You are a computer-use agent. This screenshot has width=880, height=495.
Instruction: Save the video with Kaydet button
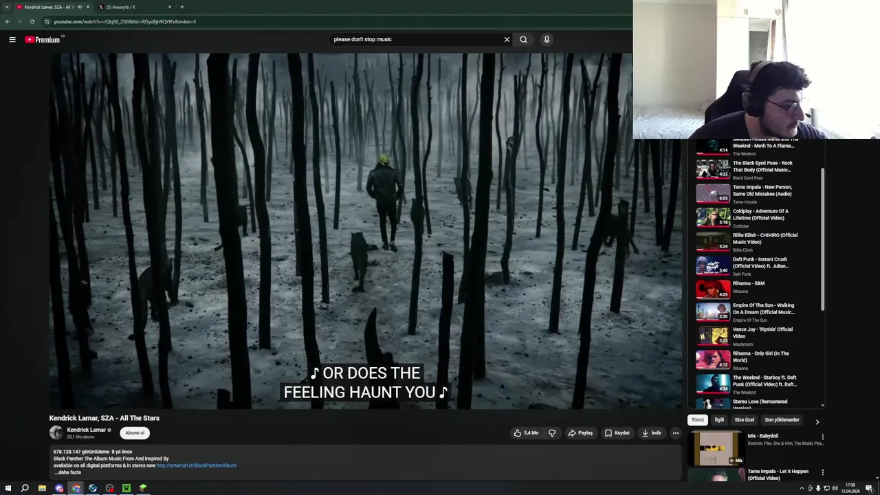[617, 433]
